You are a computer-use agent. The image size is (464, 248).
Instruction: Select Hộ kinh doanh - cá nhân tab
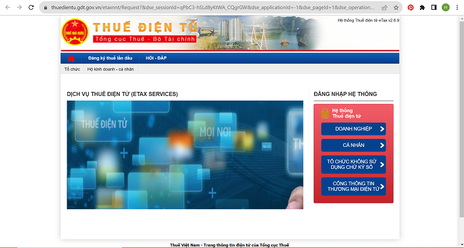(110, 69)
